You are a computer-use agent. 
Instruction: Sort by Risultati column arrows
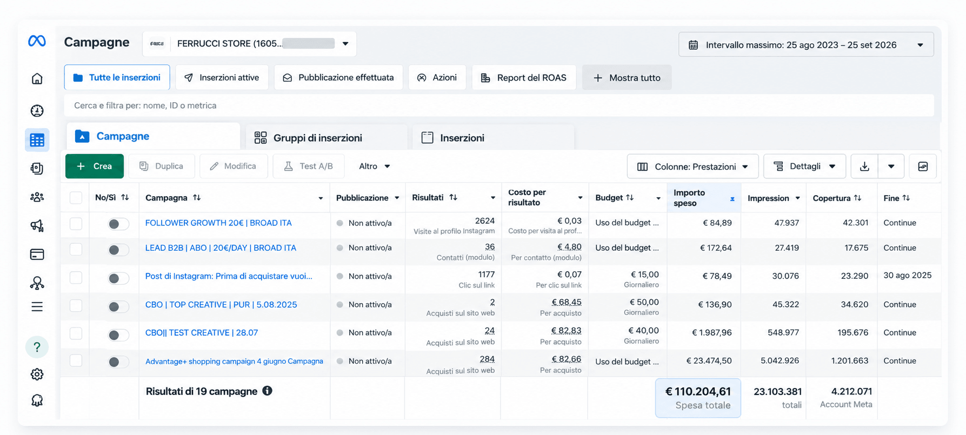click(453, 197)
